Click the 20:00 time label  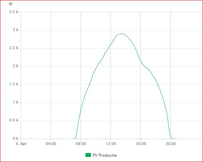tap(171, 144)
